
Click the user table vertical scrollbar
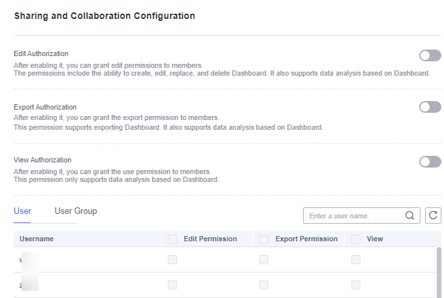tap(439, 271)
